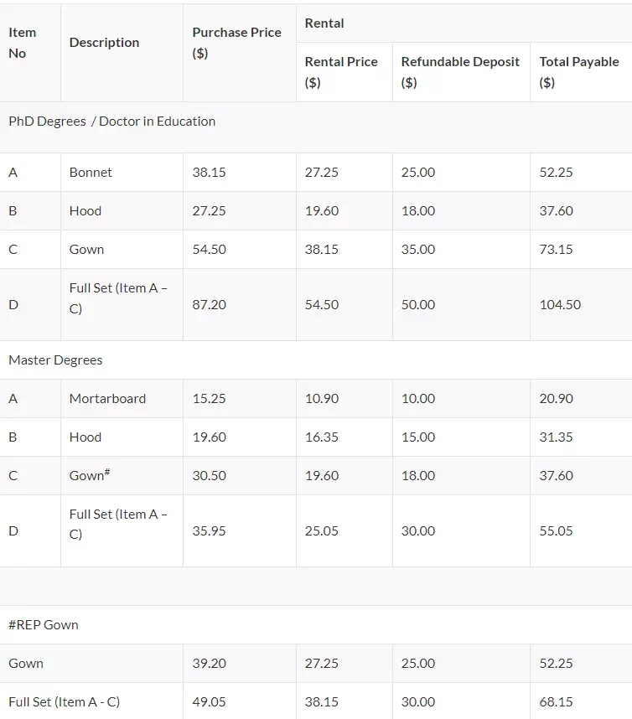Click the Total Payable header cell
Image resolution: width=632 pixels, height=719 pixels.
581,72
